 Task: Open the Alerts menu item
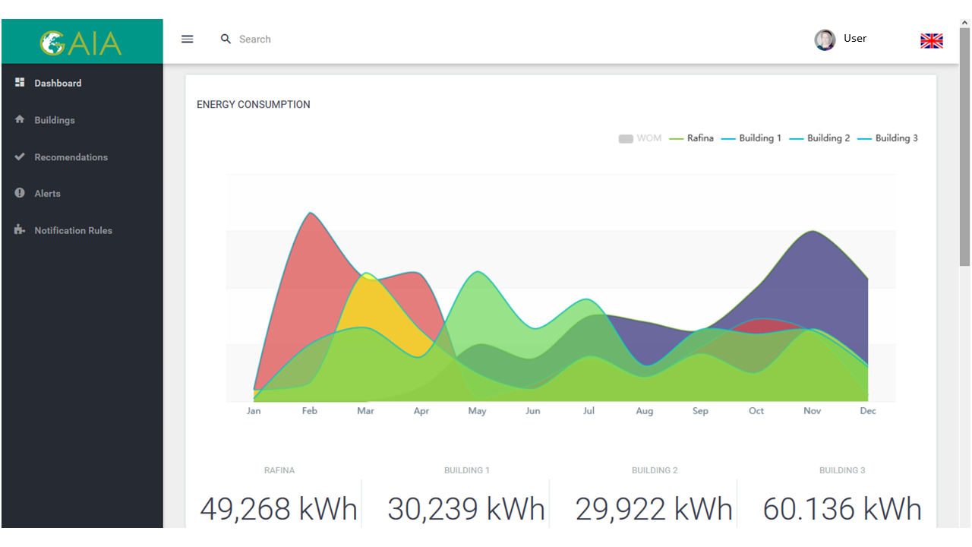pyautogui.click(x=47, y=194)
